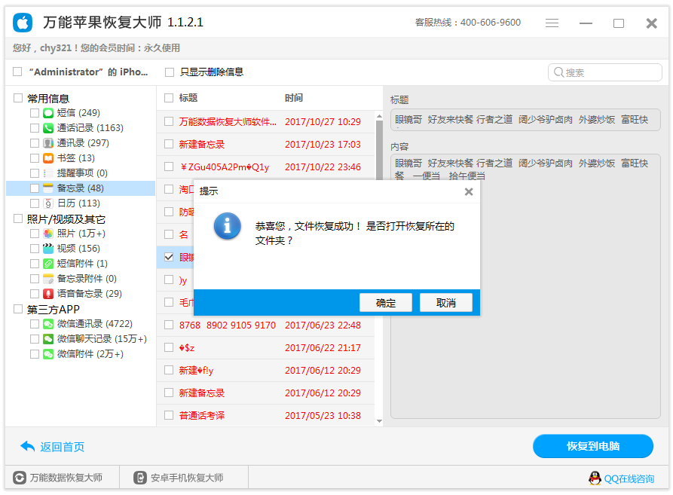The width and height of the screenshot is (673, 495).
Task: Uncheck the selected 眼镜 note row checkbox
Action: click(x=169, y=257)
